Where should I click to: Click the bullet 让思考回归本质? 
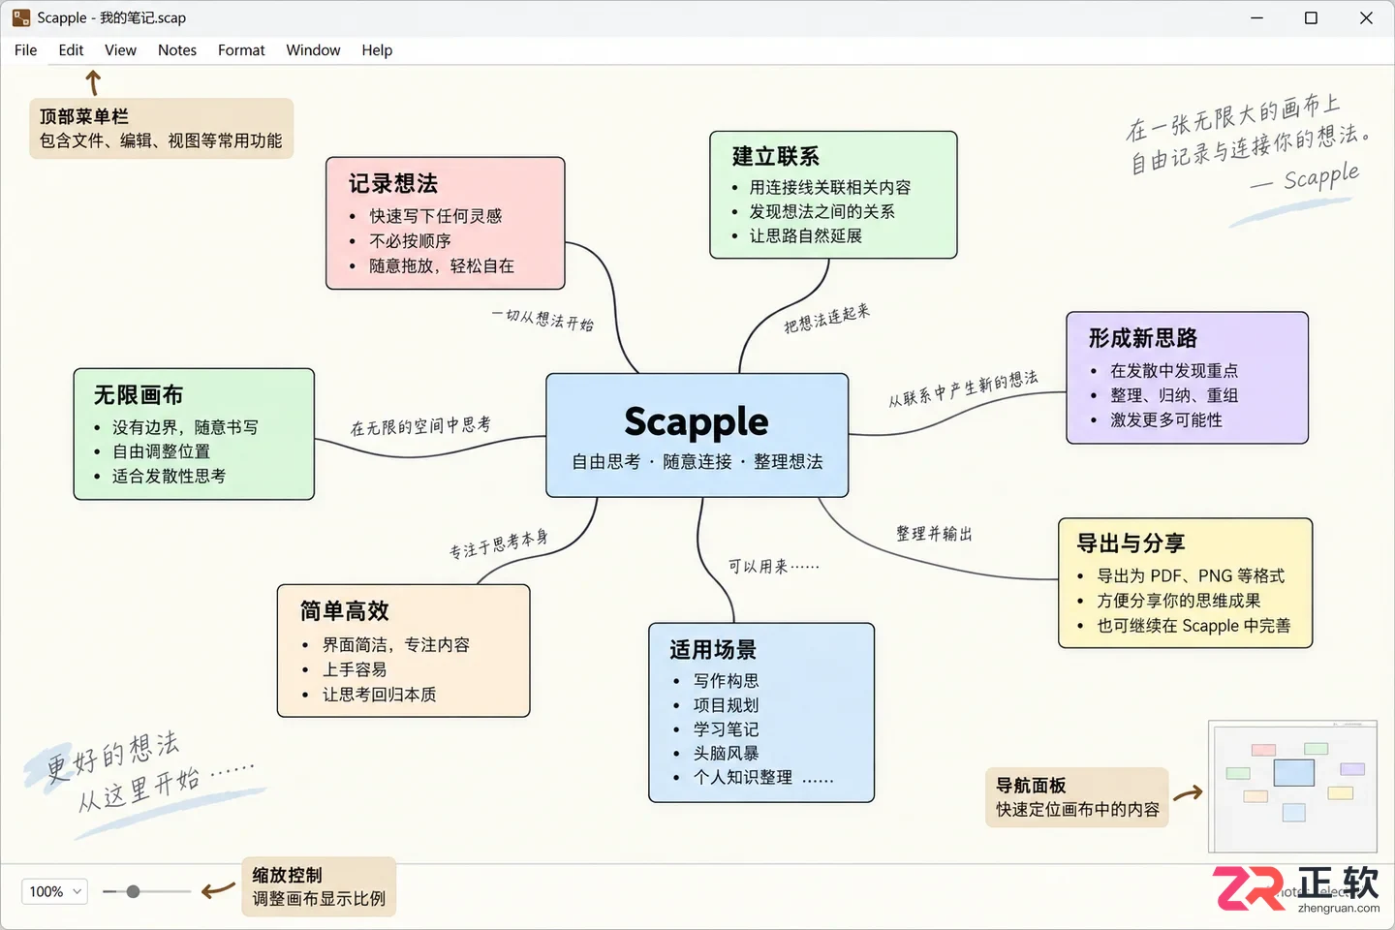coord(380,695)
